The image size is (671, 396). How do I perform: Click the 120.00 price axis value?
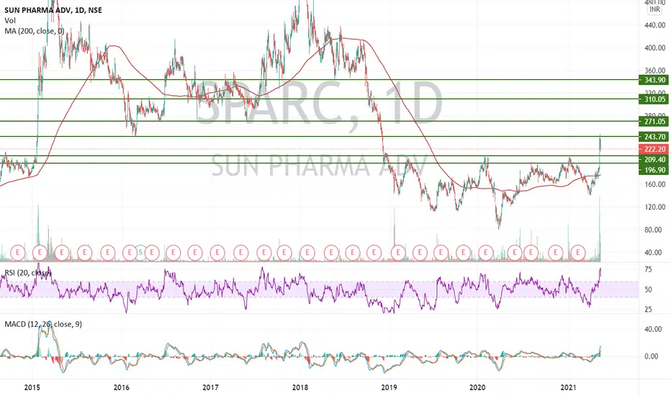point(654,207)
